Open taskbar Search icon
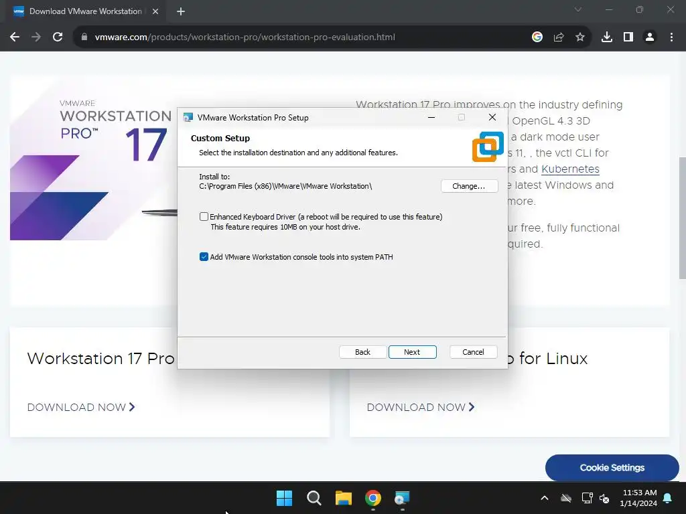This screenshot has height=514, width=686. (314, 498)
